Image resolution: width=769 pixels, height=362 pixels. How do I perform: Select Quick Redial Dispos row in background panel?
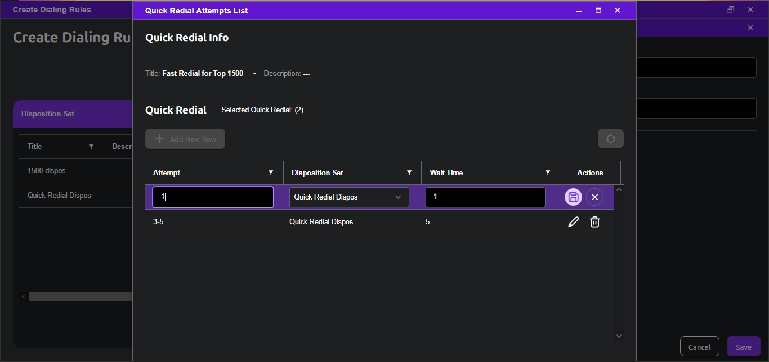[x=76, y=196]
